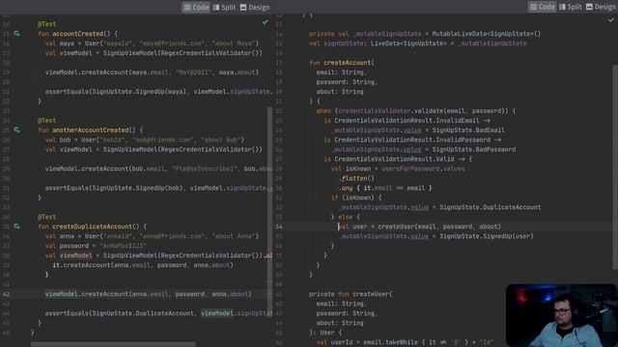Image resolution: width=618 pixels, height=347 pixels.
Task: Click 'assertEquals(SignUpState.SignedUp(maya)' line
Action: pyautogui.click(x=158, y=92)
